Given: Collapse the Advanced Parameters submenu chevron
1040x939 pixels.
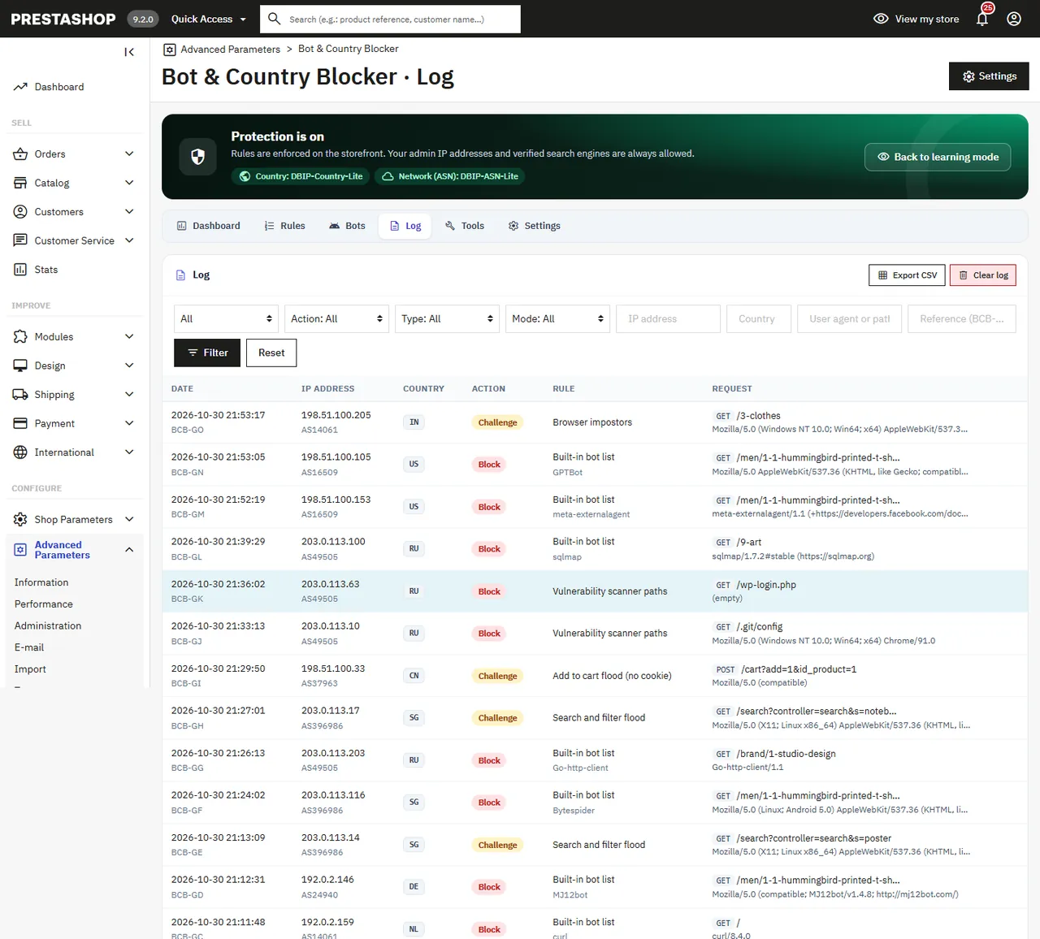Looking at the screenshot, I should (129, 550).
